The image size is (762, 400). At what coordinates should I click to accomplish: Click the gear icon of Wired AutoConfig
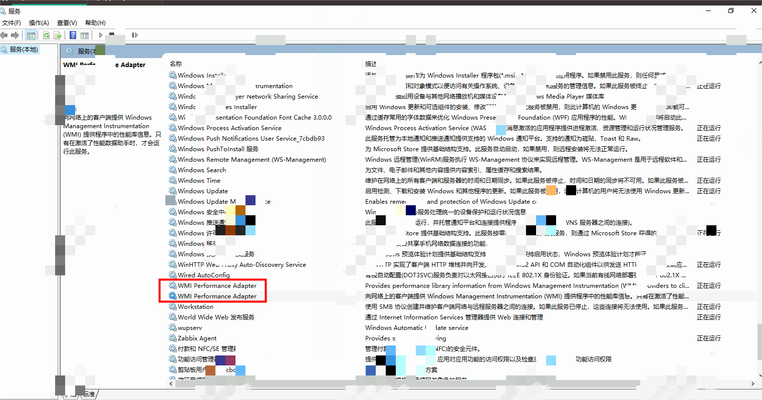pyautogui.click(x=173, y=275)
